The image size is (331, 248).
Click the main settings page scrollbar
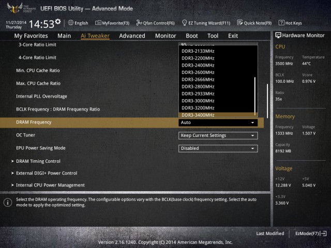[267, 101]
